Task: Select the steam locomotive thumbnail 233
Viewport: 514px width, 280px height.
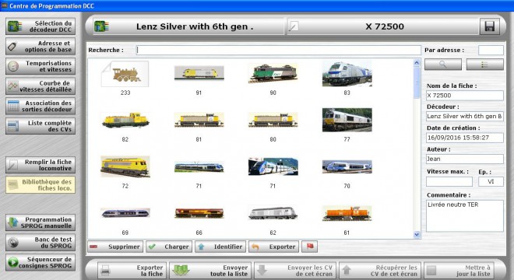Action: 125,74
